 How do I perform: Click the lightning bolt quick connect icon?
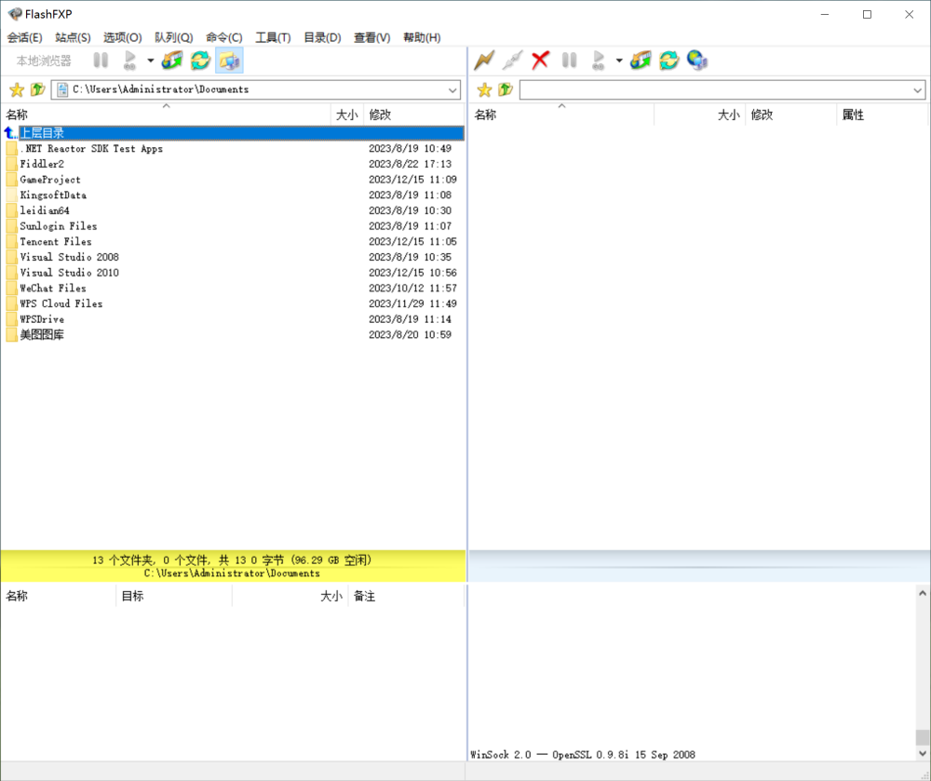click(x=483, y=61)
